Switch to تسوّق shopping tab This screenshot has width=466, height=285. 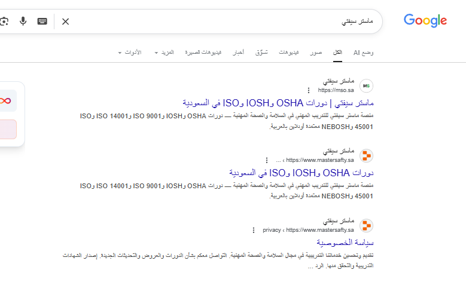tap(261, 53)
